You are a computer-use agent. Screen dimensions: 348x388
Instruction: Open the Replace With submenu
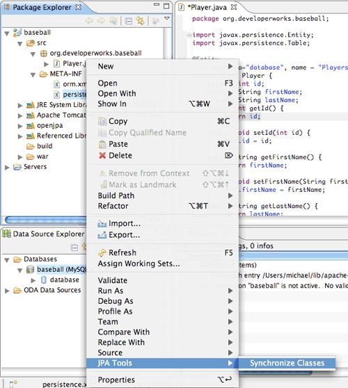click(x=162, y=343)
